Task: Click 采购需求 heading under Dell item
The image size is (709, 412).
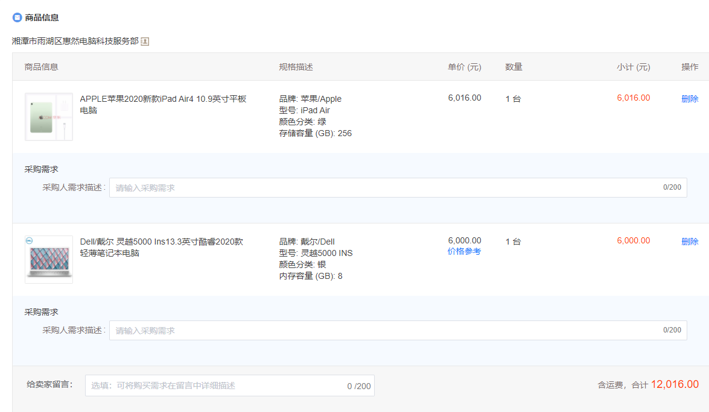Action: pos(41,312)
